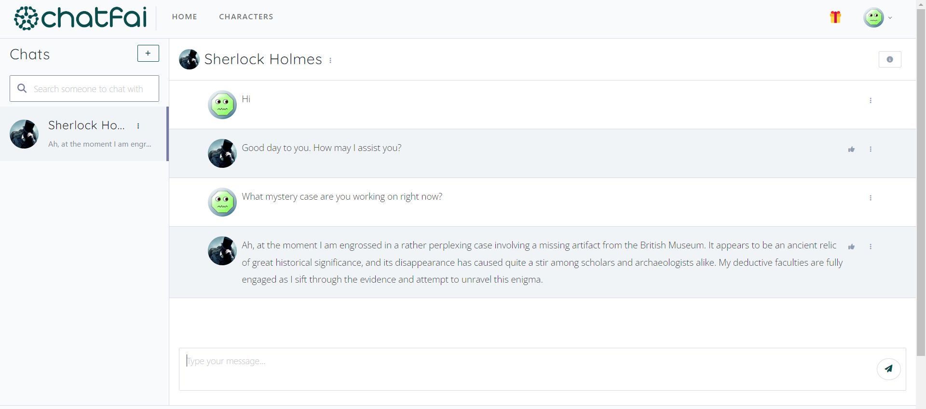926x409 pixels.
Task: Click the search magnifier icon in Chats
Action: (x=22, y=88)
